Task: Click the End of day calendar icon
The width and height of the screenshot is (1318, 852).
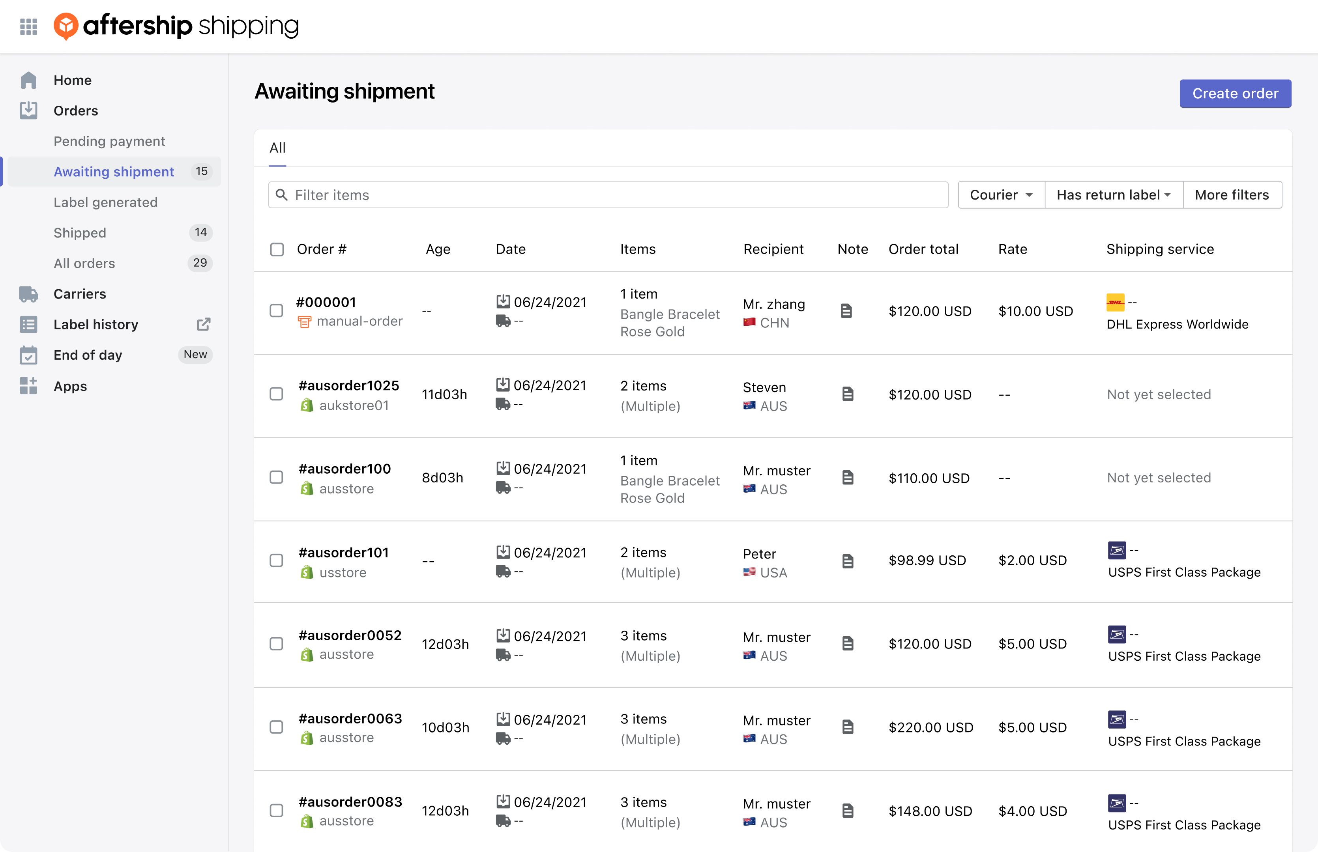Action: click(x=28, y=355)
